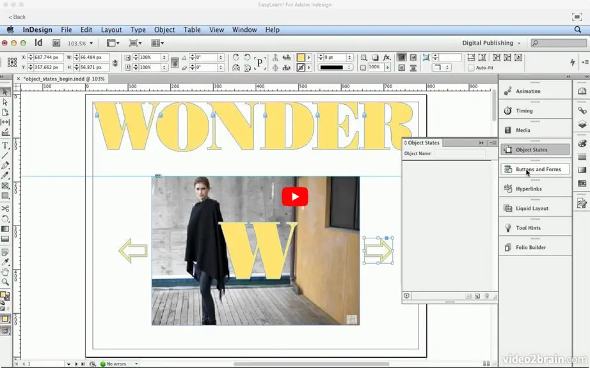Open the Arrange Documents dropdown

coord(157,43)
